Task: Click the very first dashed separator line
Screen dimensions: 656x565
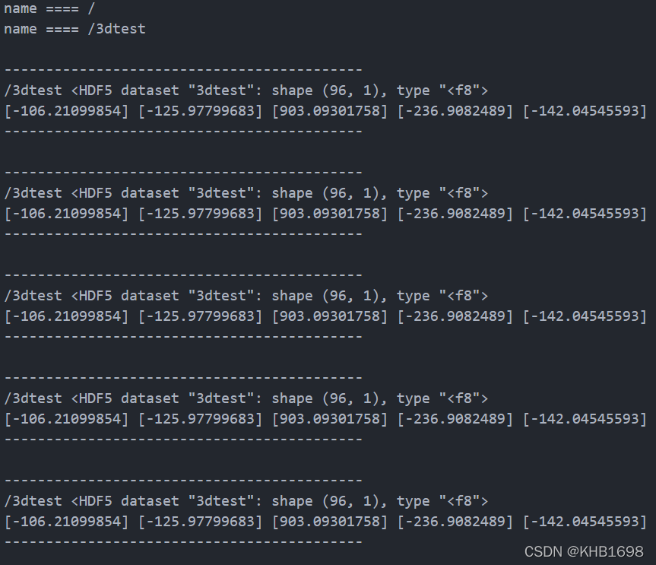Action: [183, 70]
